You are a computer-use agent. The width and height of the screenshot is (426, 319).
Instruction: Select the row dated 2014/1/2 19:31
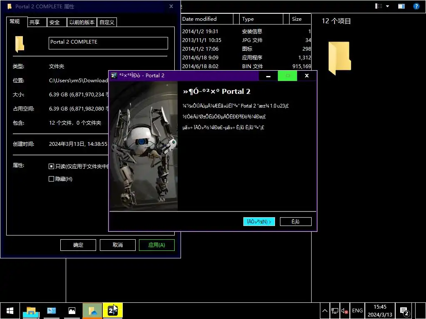click(246, 32)
